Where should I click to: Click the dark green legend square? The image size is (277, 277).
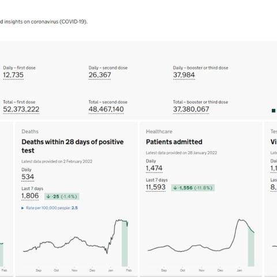tap(274, 111)
